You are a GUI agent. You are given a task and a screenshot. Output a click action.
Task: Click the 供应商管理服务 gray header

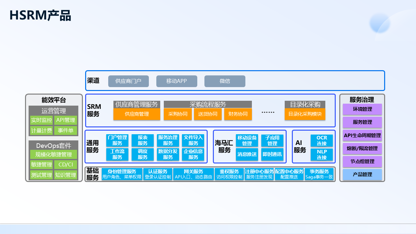pos(137,104)
